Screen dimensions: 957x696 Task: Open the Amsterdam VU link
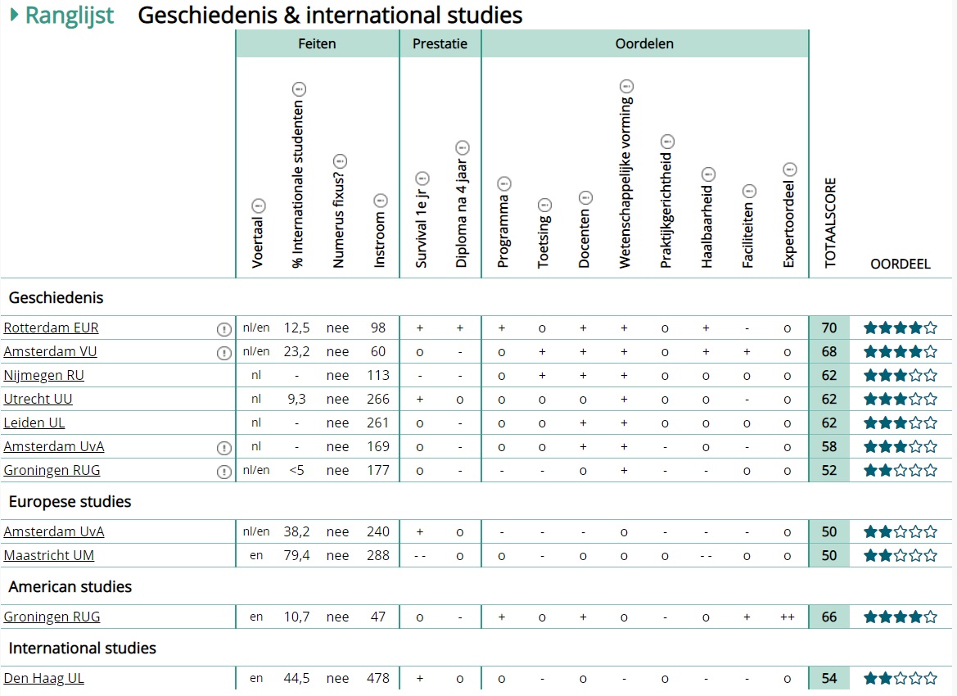click(50, 351)
